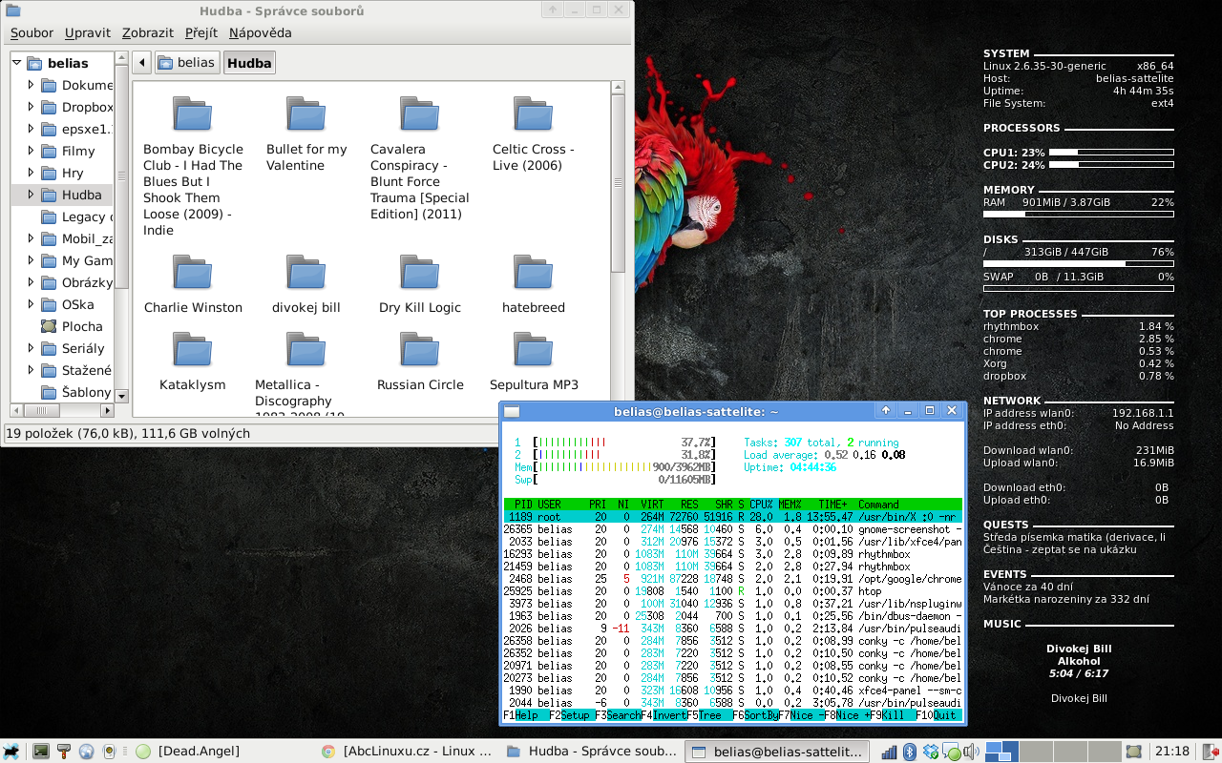Click the file manager window menu icon
Image resolution: width=1222 pixels, height=763 pixels.
[12, 10]
